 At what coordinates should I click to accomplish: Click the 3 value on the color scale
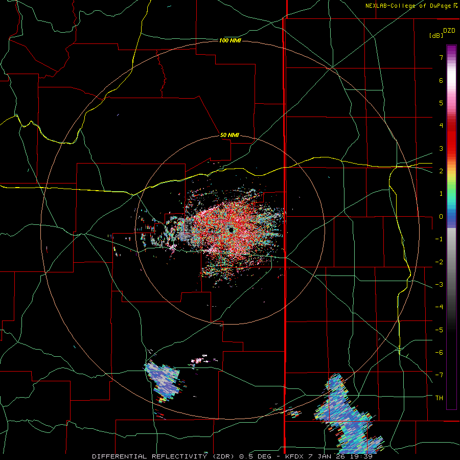coord(441,148)
